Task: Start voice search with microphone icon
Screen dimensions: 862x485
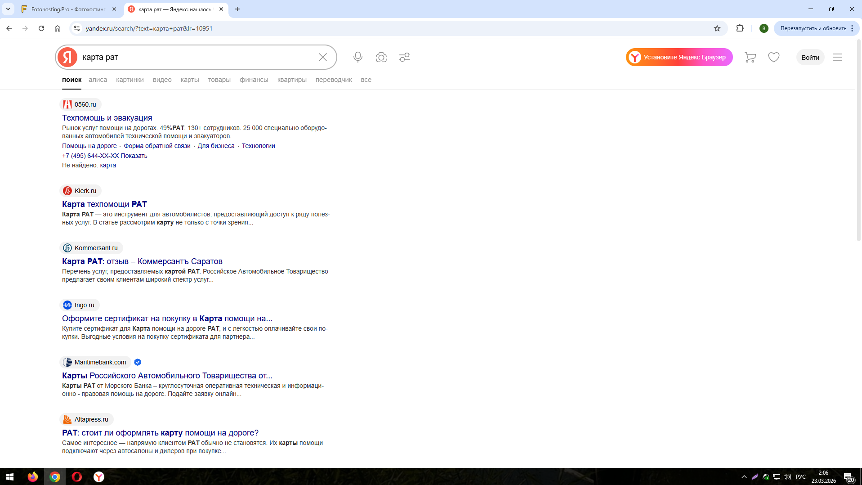Action: pos(358,57)
